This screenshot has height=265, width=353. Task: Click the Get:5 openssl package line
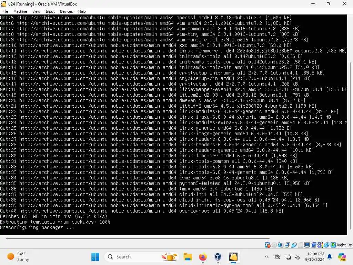(x=146, y=18)
